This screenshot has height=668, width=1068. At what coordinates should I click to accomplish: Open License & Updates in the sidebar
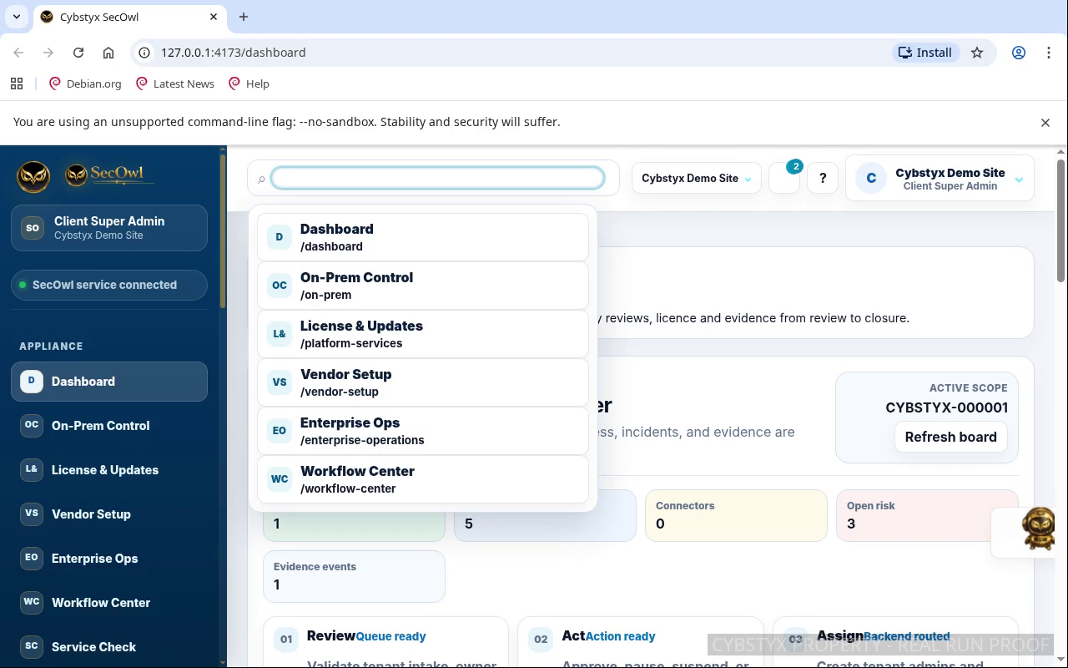(109, 470)
